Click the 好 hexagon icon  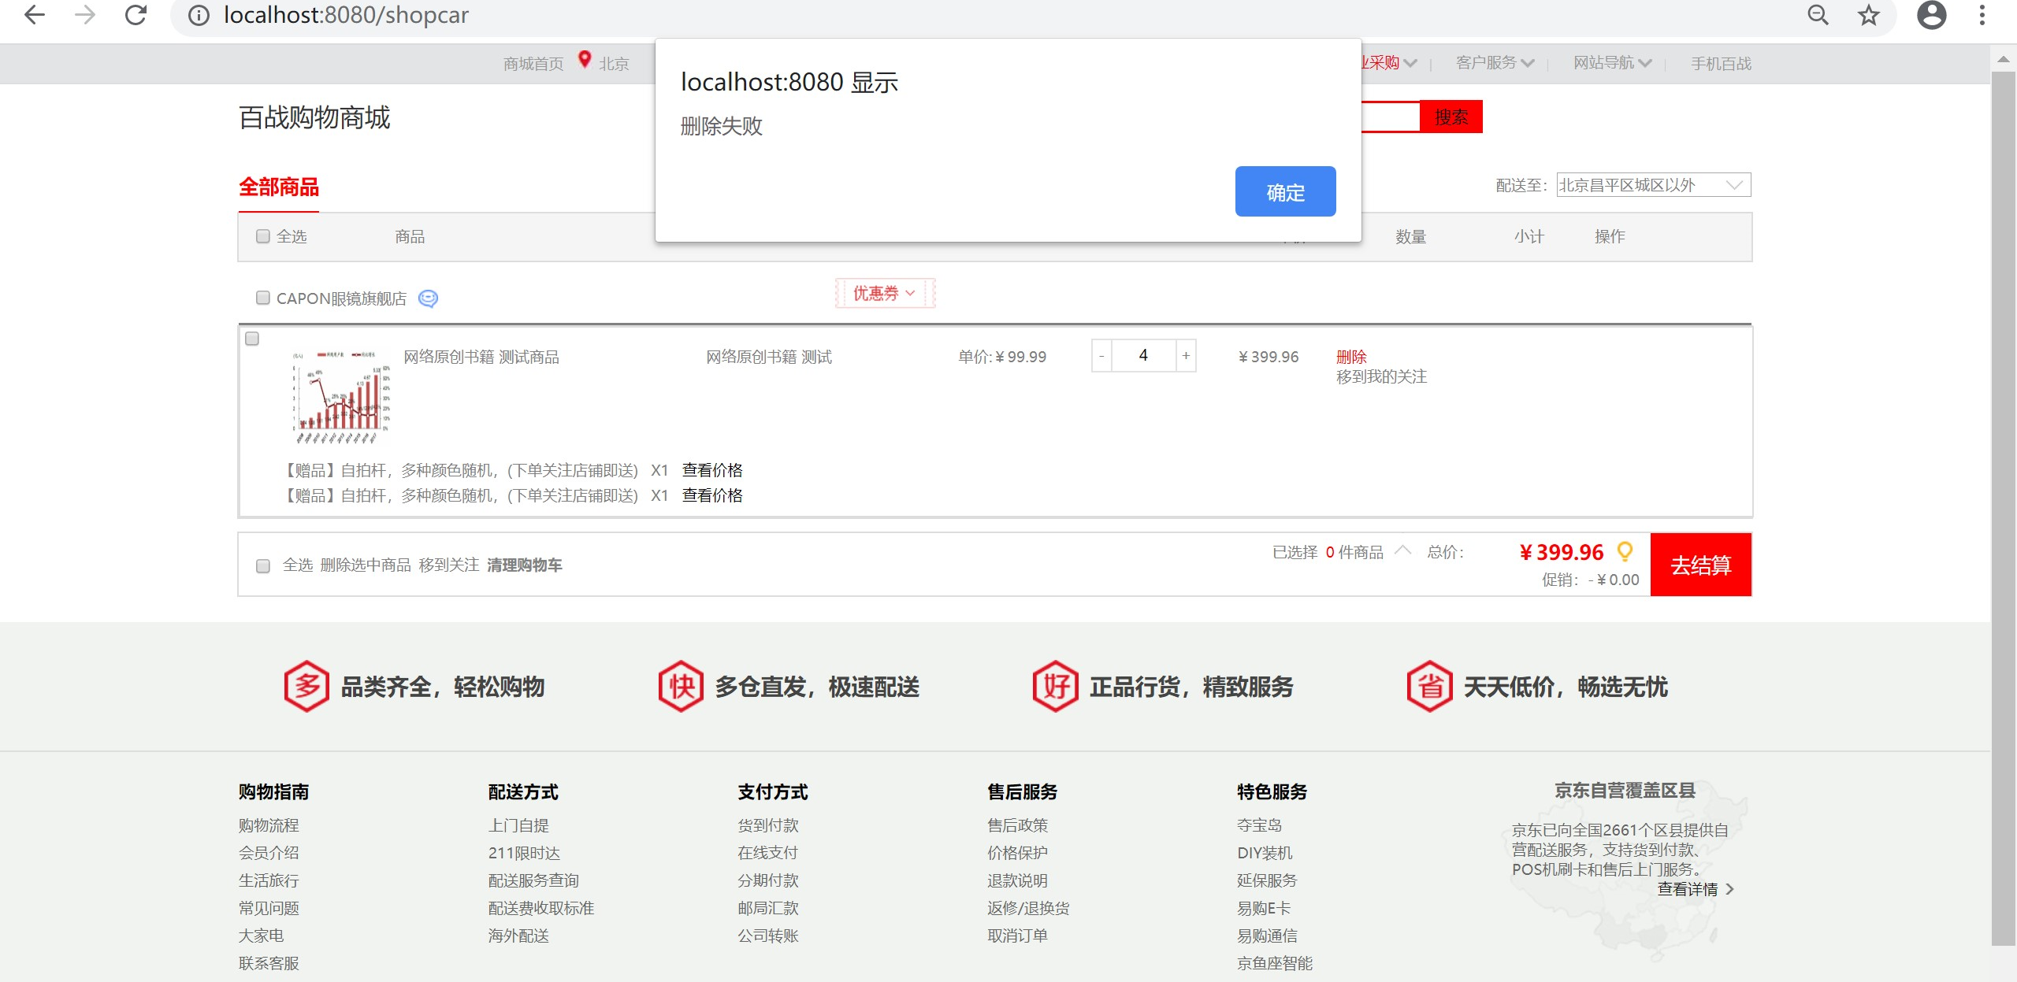(1055, 686)
